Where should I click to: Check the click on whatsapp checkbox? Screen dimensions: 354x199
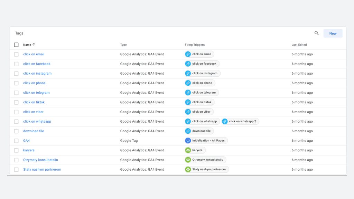point(16,122)
